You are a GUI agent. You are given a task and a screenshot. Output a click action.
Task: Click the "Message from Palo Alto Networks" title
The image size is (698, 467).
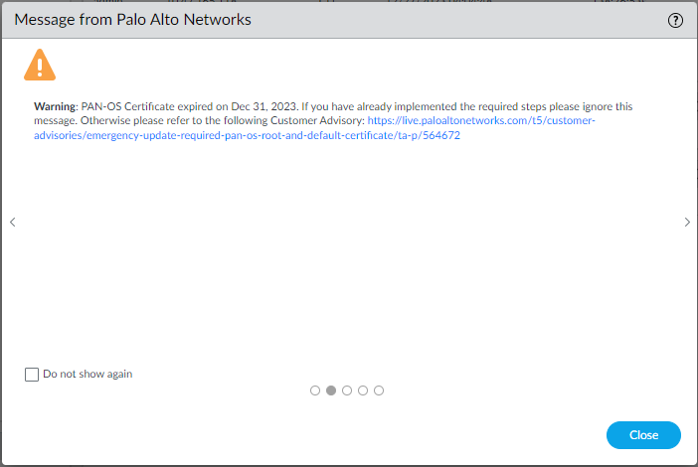click(132, 20)
